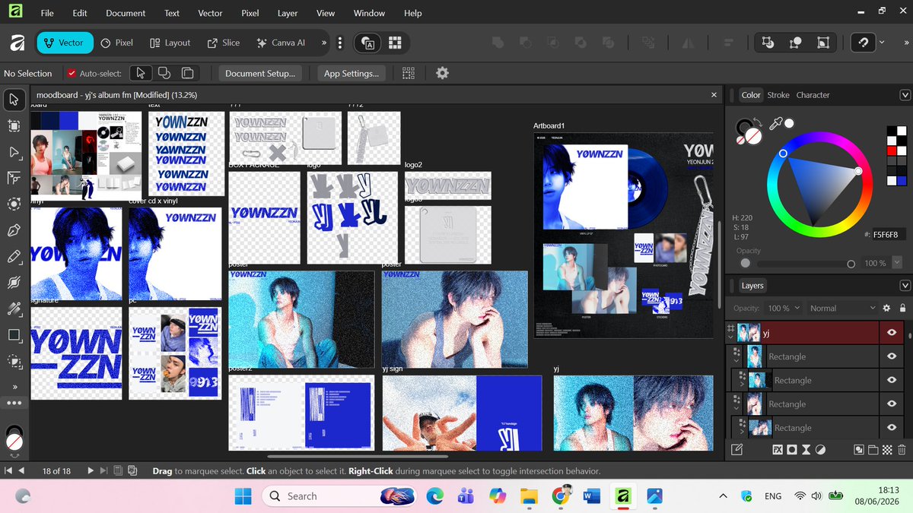Open Word from the Windows taskbar
This screenshot has width=913, height=513.
coord(591,496)
